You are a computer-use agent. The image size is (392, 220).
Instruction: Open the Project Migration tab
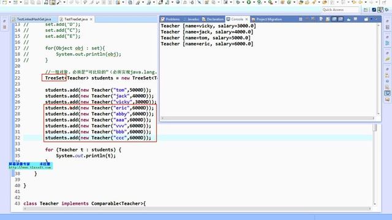point(266,19)
